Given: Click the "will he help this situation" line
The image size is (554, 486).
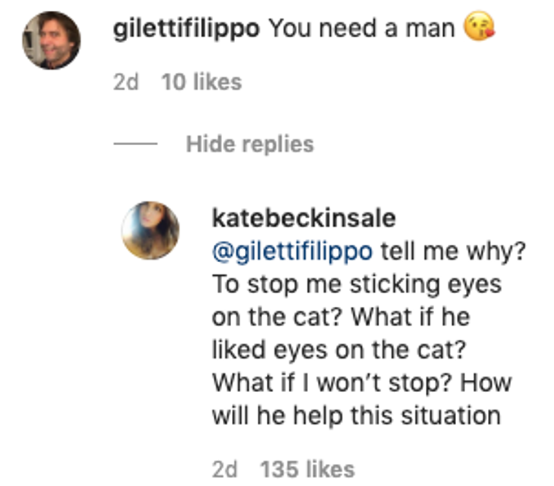Looking at the screenshot, I should point(356,416).
